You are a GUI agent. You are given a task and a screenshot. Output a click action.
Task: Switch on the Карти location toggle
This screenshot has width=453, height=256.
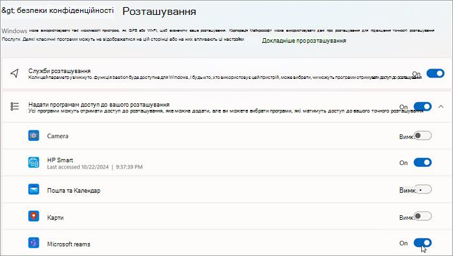(x=423, y=216)
